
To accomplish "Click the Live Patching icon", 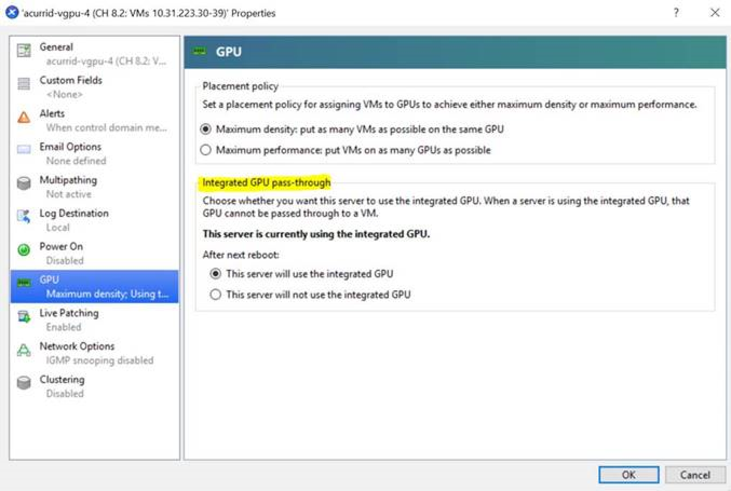I will coord(23,316).
